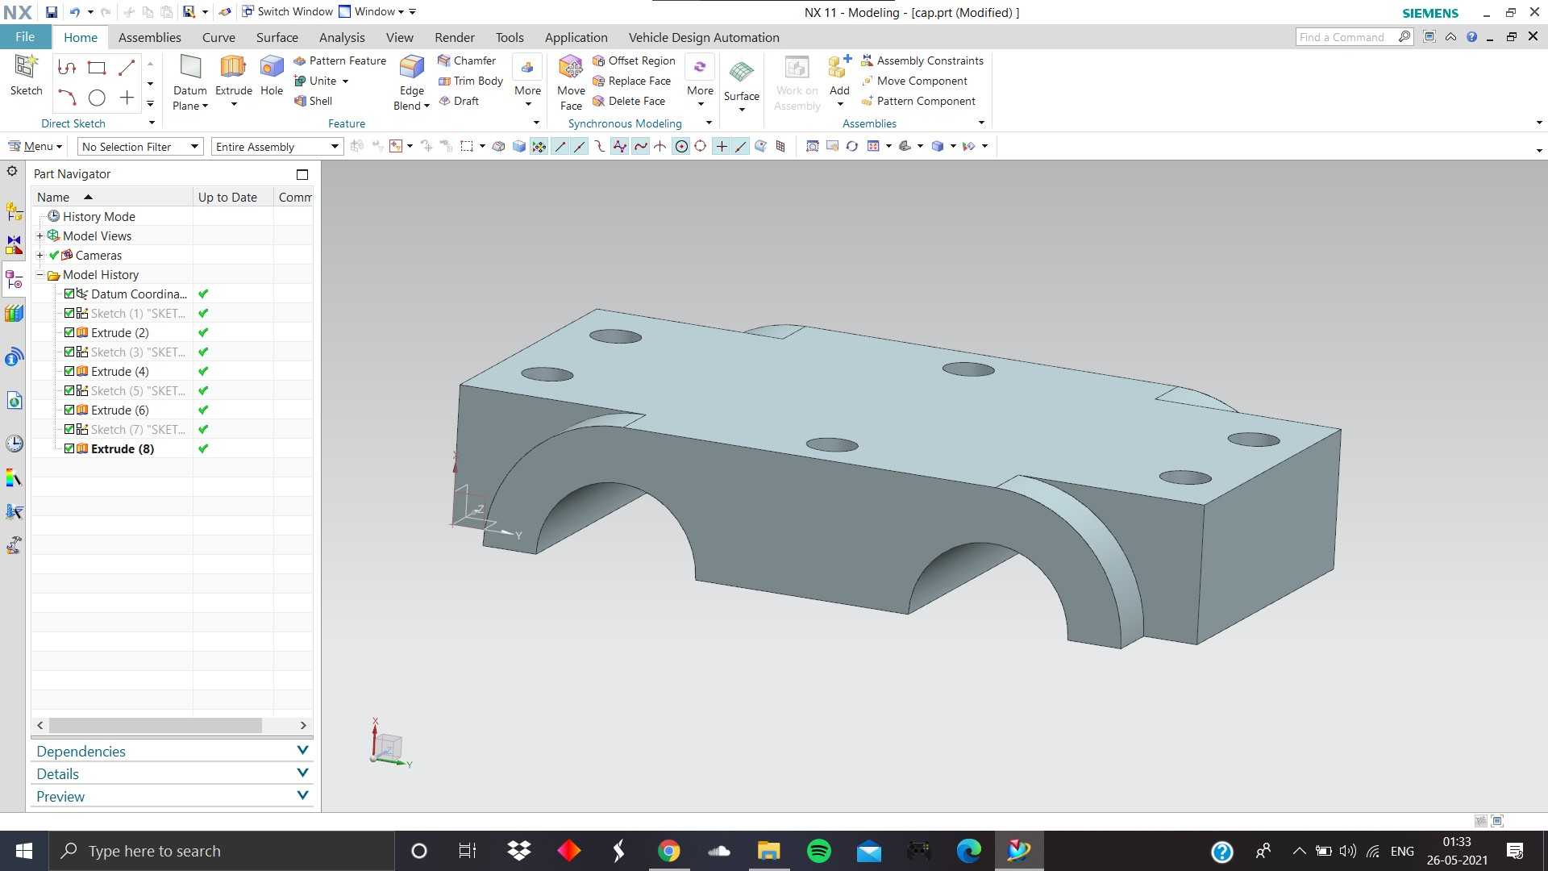Toggle the Extrude (8) checkbox
Image resolution: width=1548 pixels, height=871 pixels.
pos(69,448)
